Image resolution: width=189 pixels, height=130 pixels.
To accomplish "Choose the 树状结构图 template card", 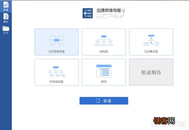I will [56, 72].
